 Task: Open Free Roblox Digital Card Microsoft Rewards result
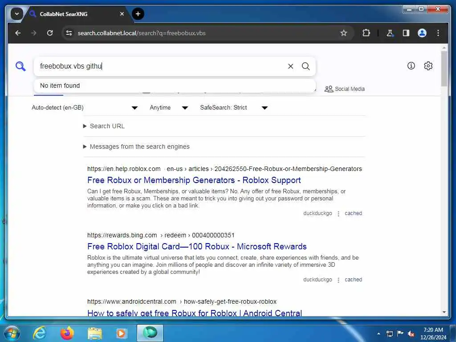197,247
